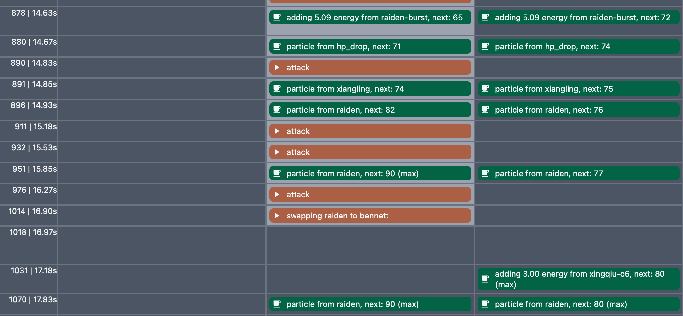This screenshot has height=316, width=683.
Task: Select raiden next: 90 (max) event at frame 951
Action: pos(370,173)
